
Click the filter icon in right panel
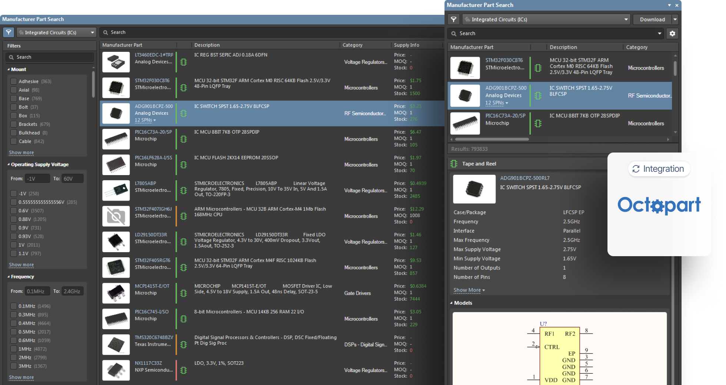(x=454, y=19)
